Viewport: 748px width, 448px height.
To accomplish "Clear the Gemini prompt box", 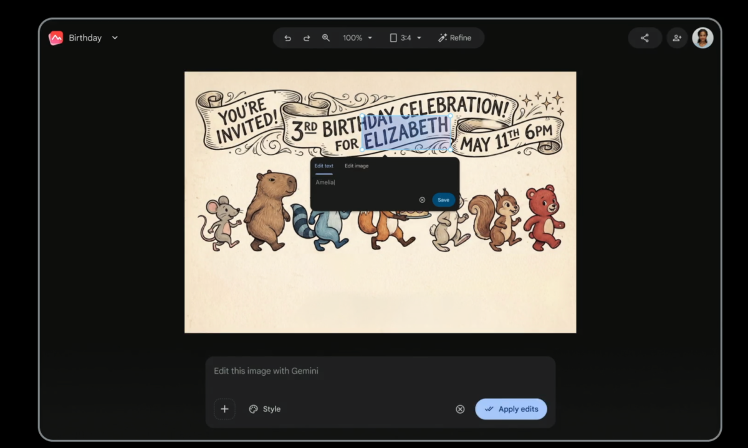I will [460, 409].
